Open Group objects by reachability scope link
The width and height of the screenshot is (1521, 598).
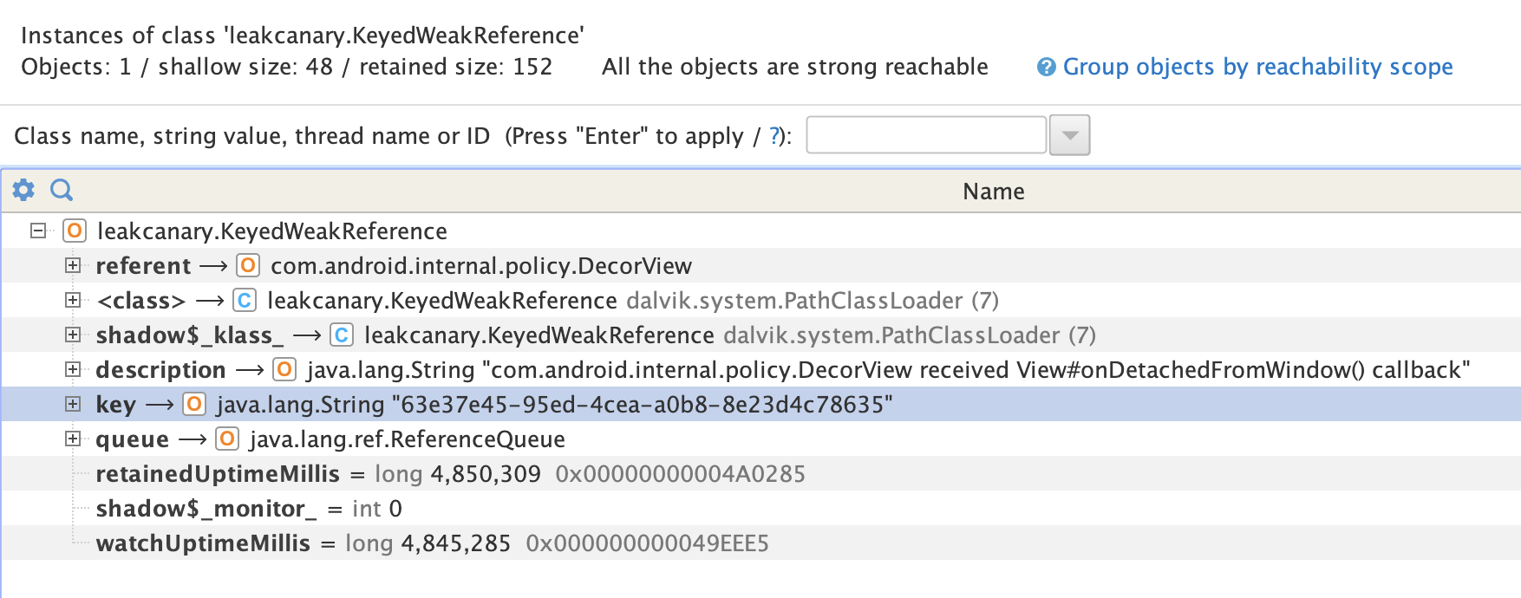[x=1257, y=67]
